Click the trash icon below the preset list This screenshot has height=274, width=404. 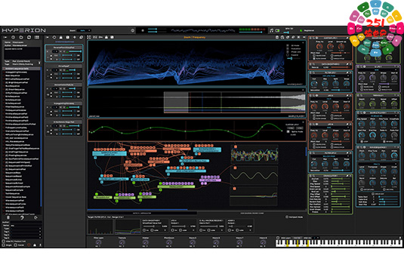[8, 218]
